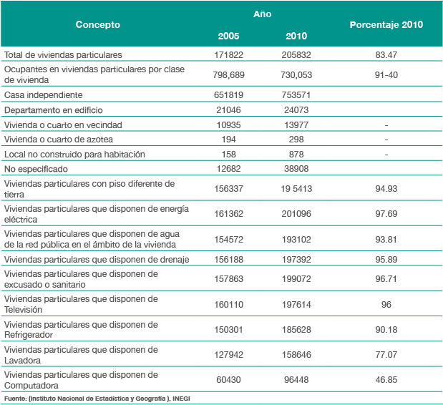Click the 95.89 drenaje percentage
This screenshot has height=405, width=443.
coord(386,259)
